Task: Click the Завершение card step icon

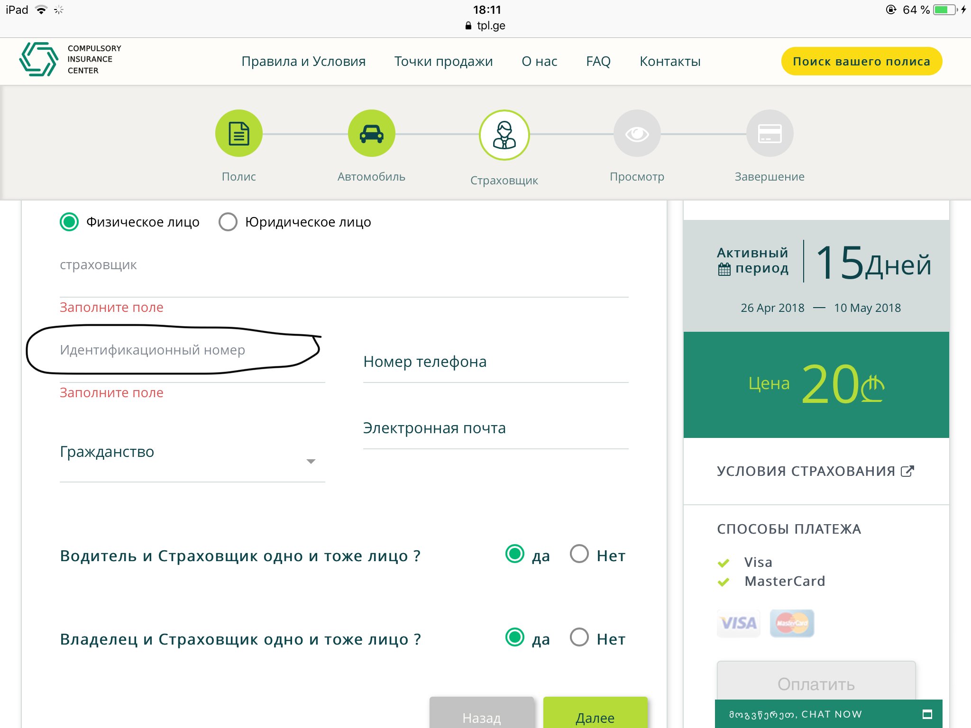Action: [x=769, y=134]
